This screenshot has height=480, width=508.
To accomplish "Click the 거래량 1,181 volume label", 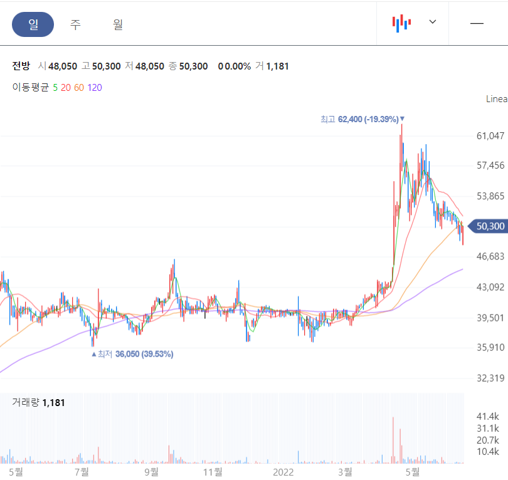I will (38, 403).
